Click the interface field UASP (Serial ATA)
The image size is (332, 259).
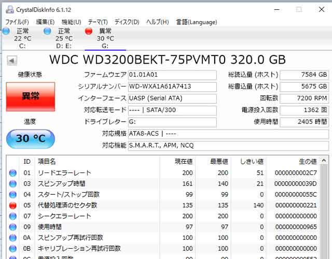172,98
